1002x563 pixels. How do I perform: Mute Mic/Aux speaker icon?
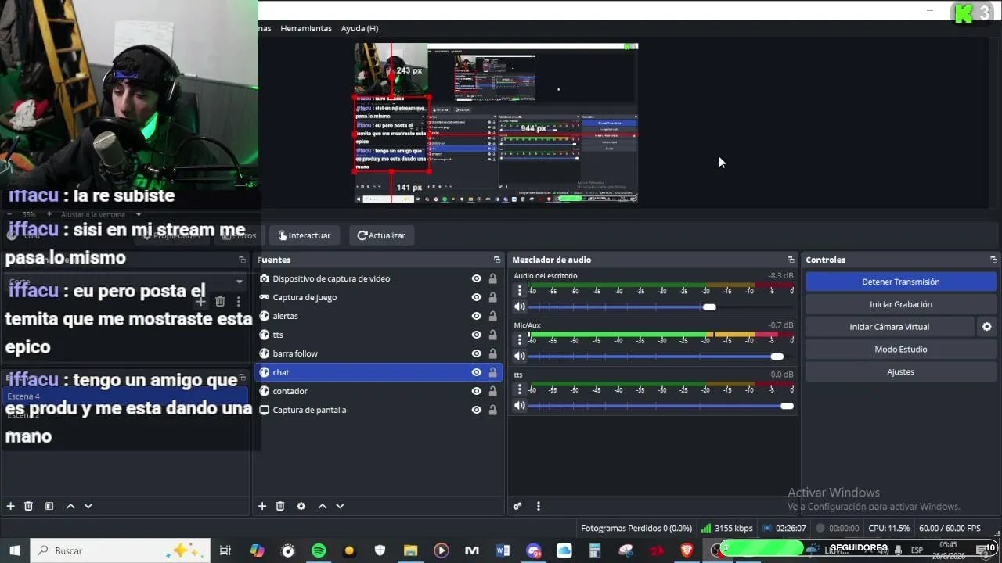click(519, 357)
